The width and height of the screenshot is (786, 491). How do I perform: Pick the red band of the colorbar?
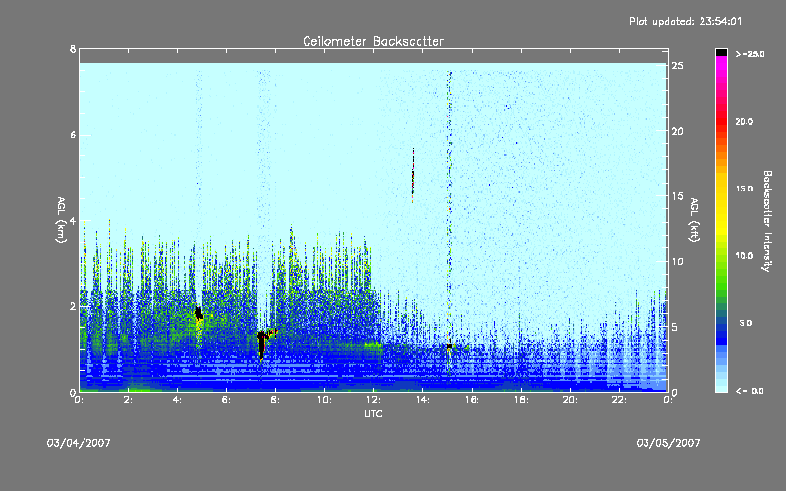click(x=721, y=120)
